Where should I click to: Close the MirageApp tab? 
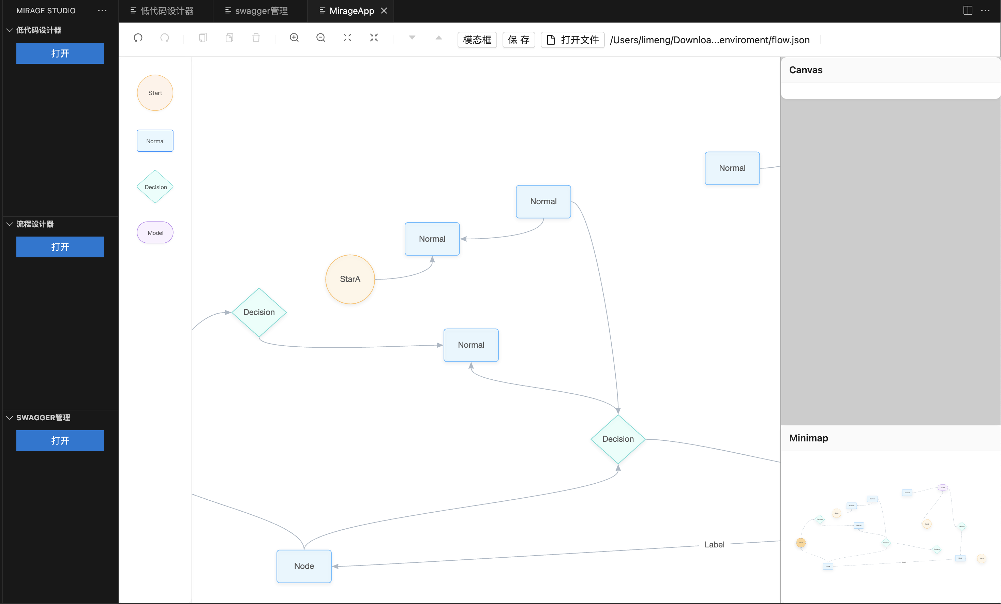[x=384, y=11]
